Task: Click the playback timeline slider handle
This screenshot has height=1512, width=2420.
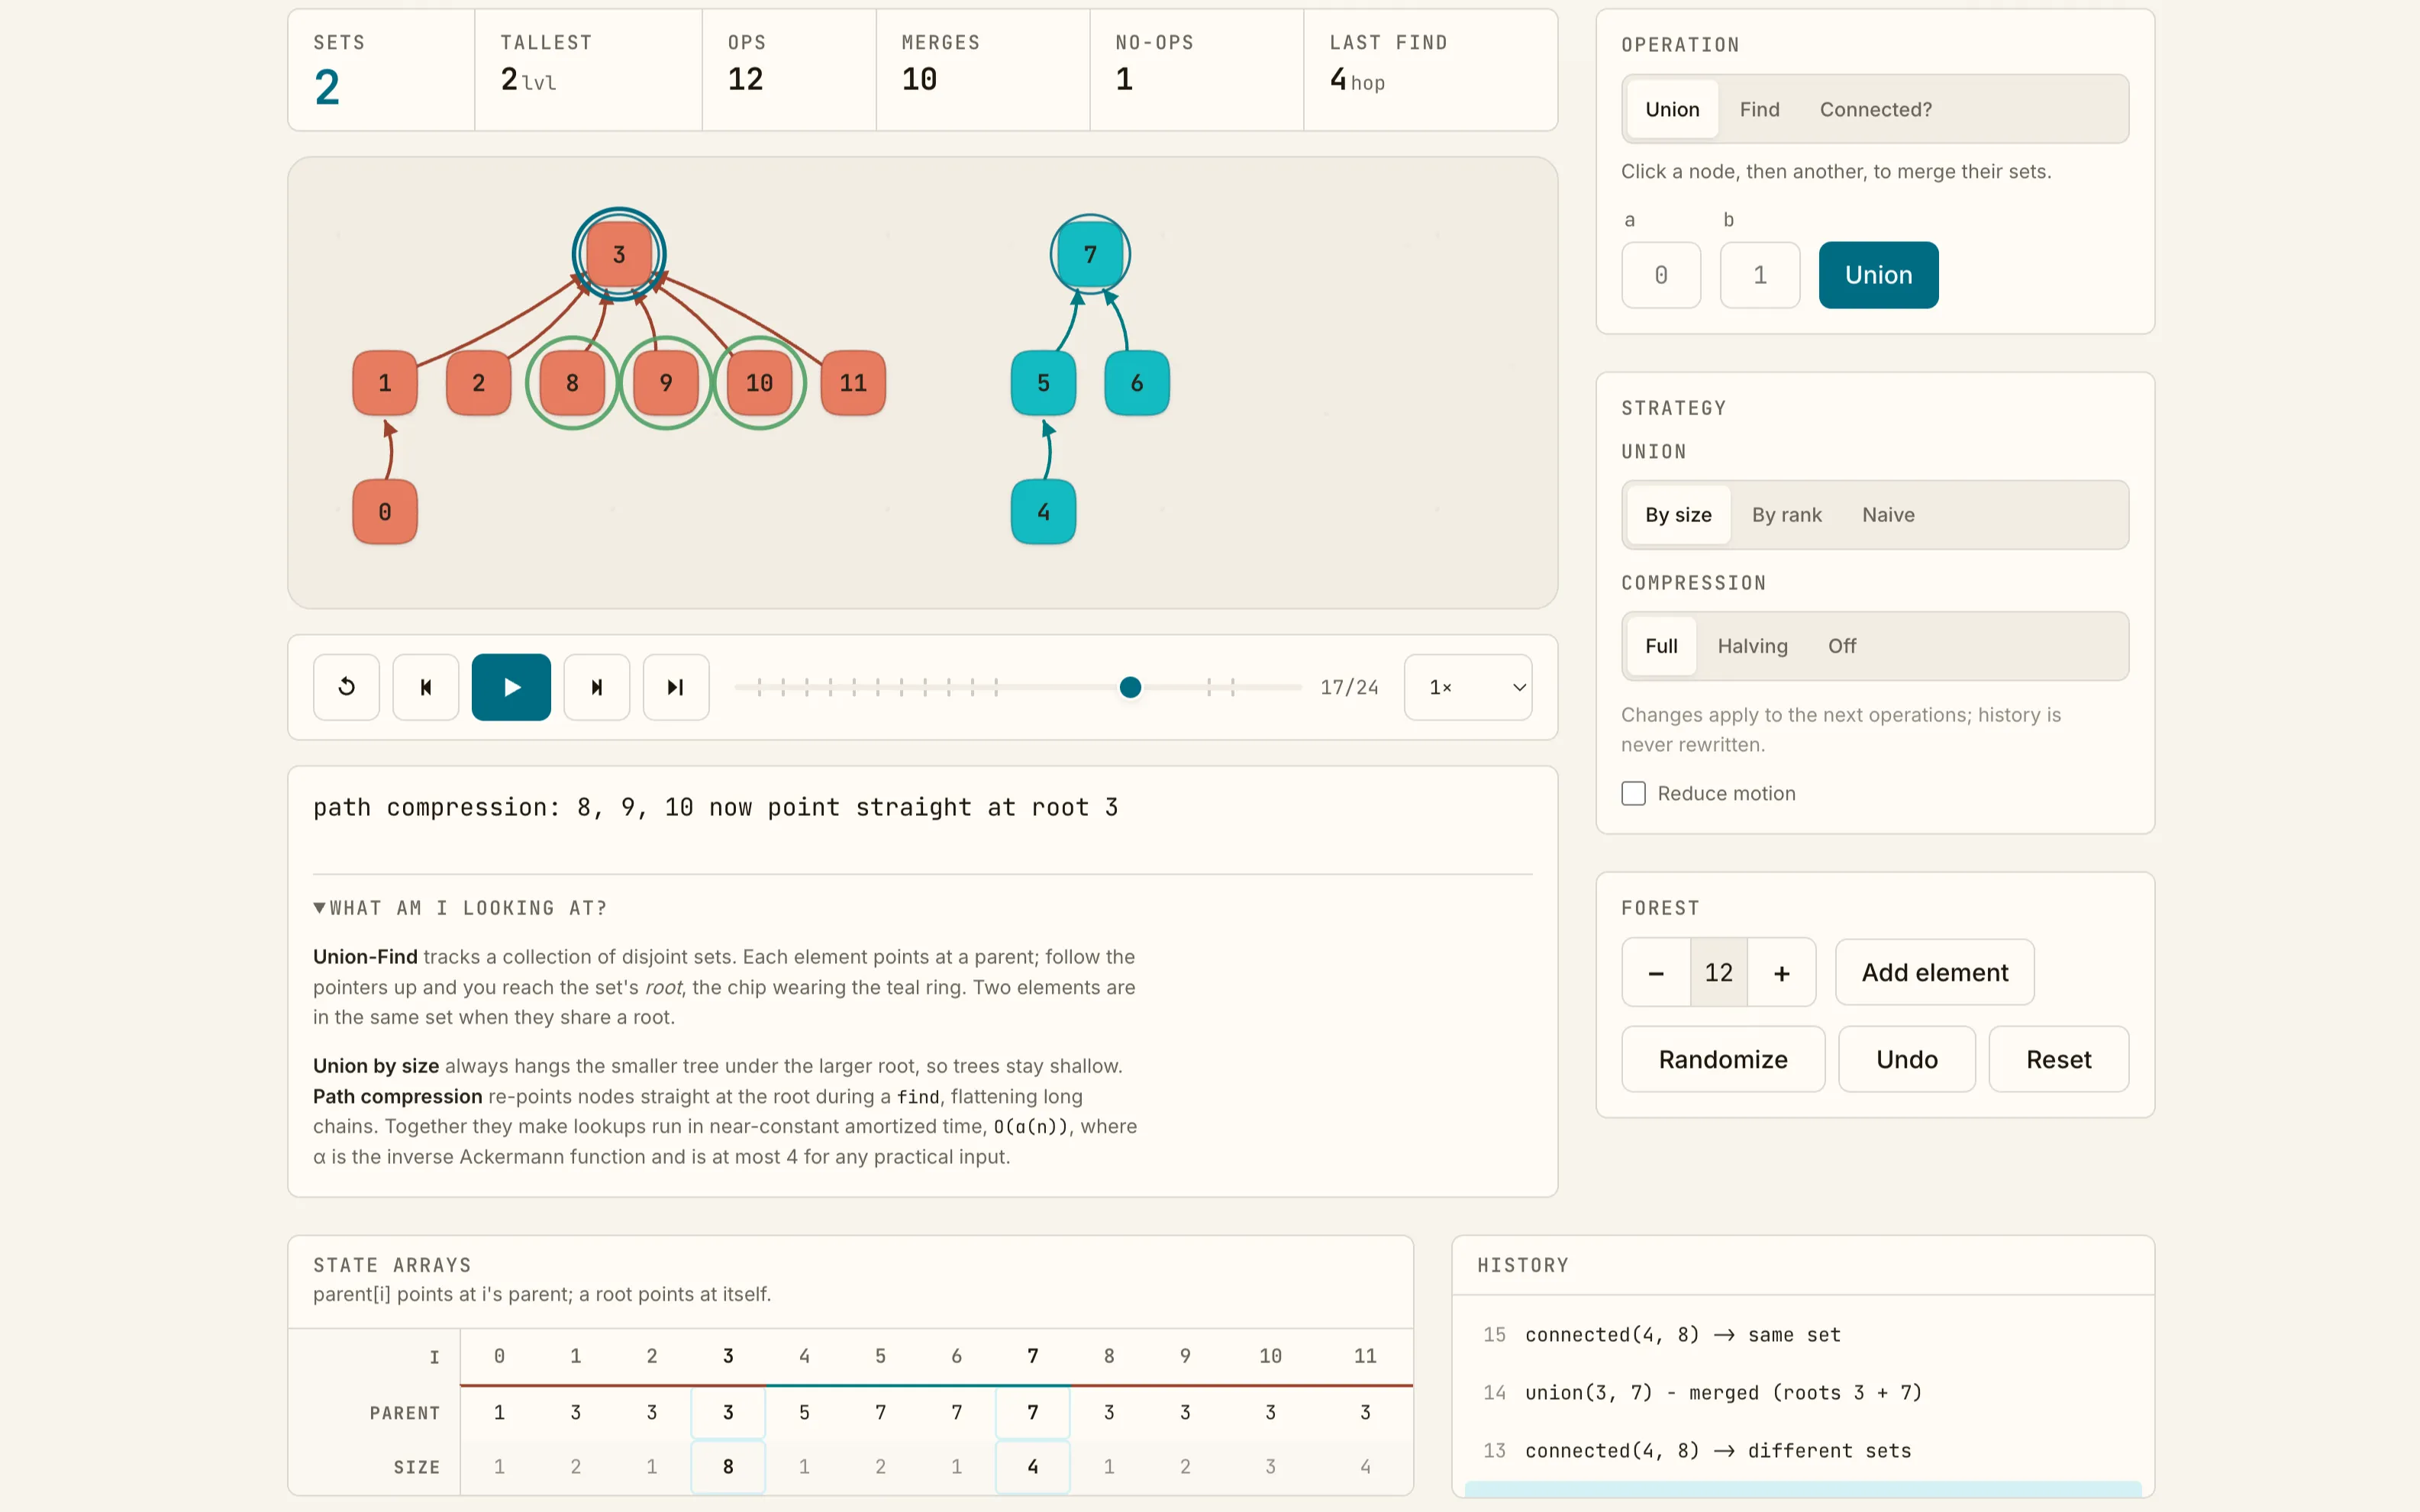Action: click(x=1130, y=687)
